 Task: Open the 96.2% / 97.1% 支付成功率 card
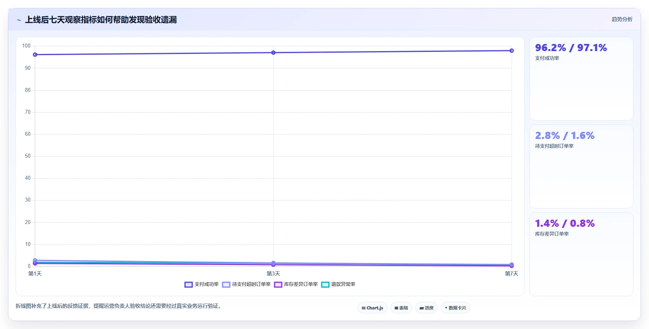581,79
